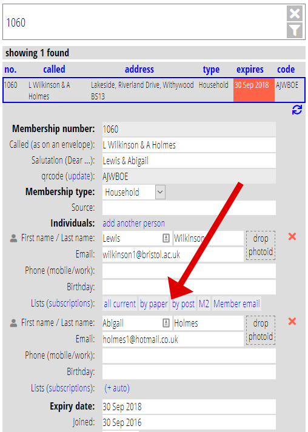Open the filter funnel icon
Image resolution: width=308 pixels, height=432 pixels.
click(x=295, y=30)
